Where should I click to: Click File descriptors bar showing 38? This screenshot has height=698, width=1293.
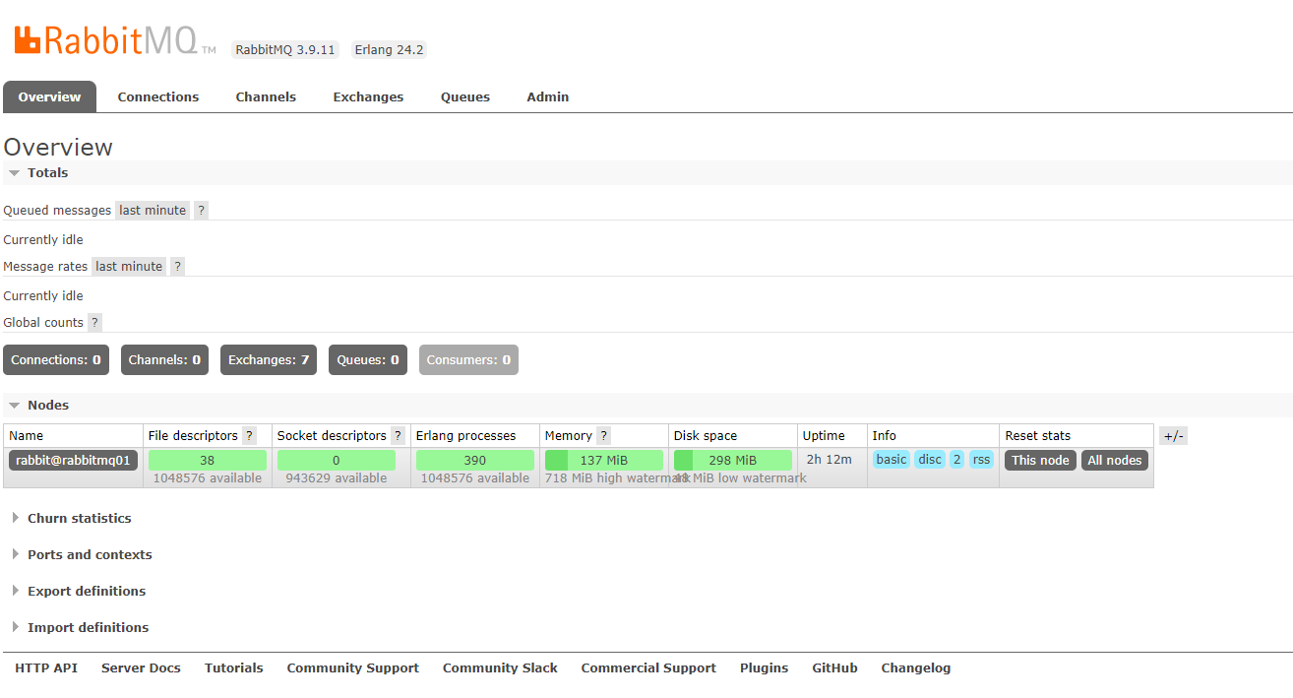[x=208, y=460]
